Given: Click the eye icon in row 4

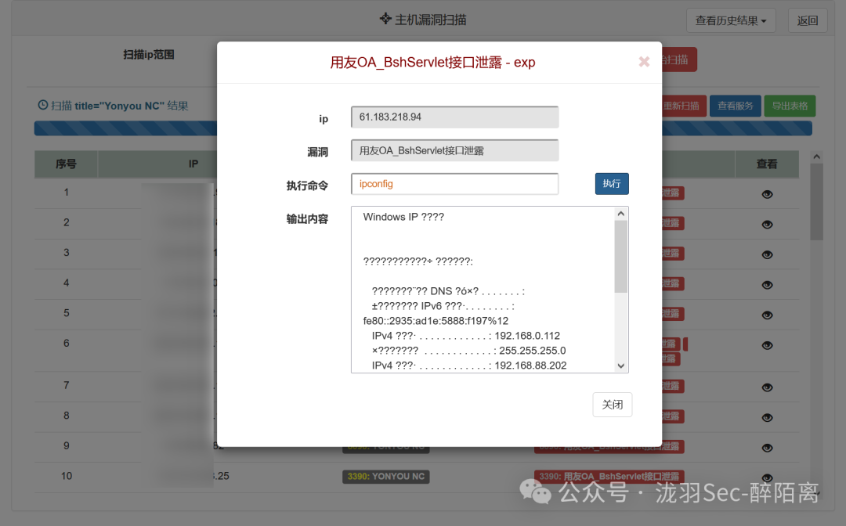Looking at the screenshot, I should pos(767,285).
